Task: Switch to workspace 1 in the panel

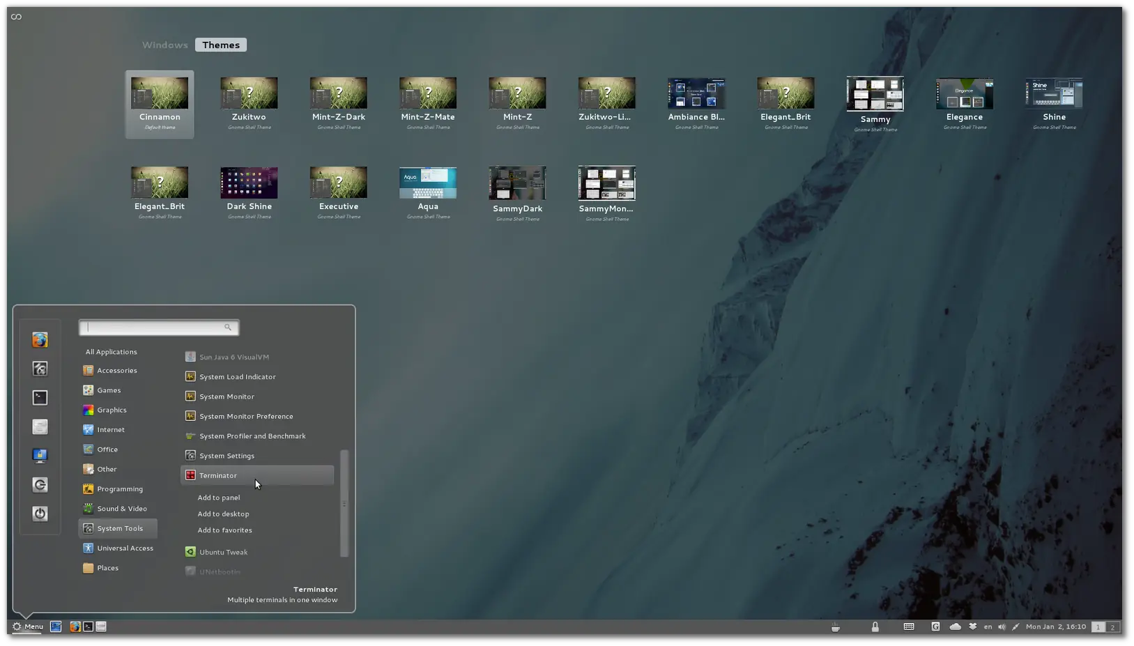Action: (1098, 627)
